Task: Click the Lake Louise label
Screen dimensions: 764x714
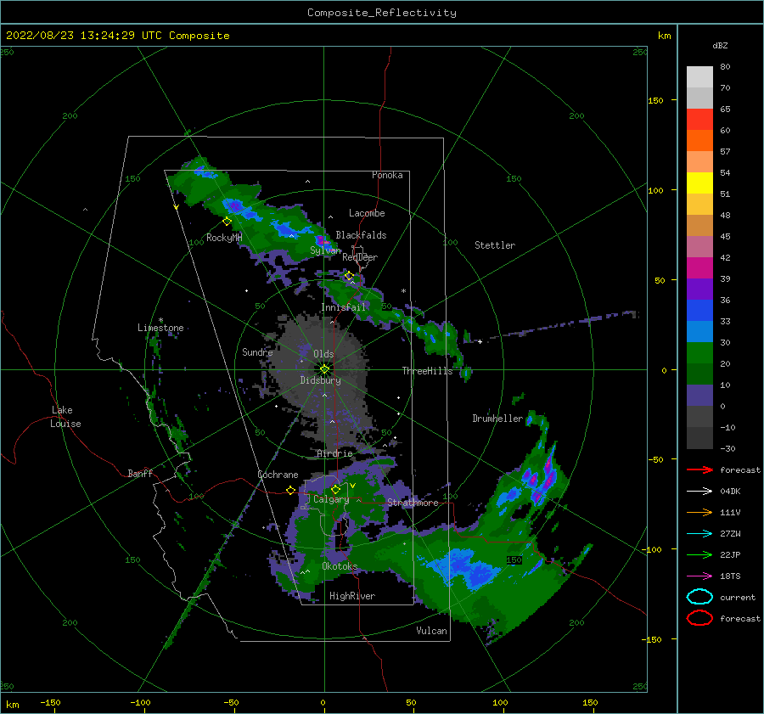Action: 65,417
